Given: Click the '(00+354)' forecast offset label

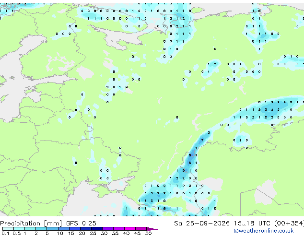Looking at the screenshot, I should coord(289,223).
